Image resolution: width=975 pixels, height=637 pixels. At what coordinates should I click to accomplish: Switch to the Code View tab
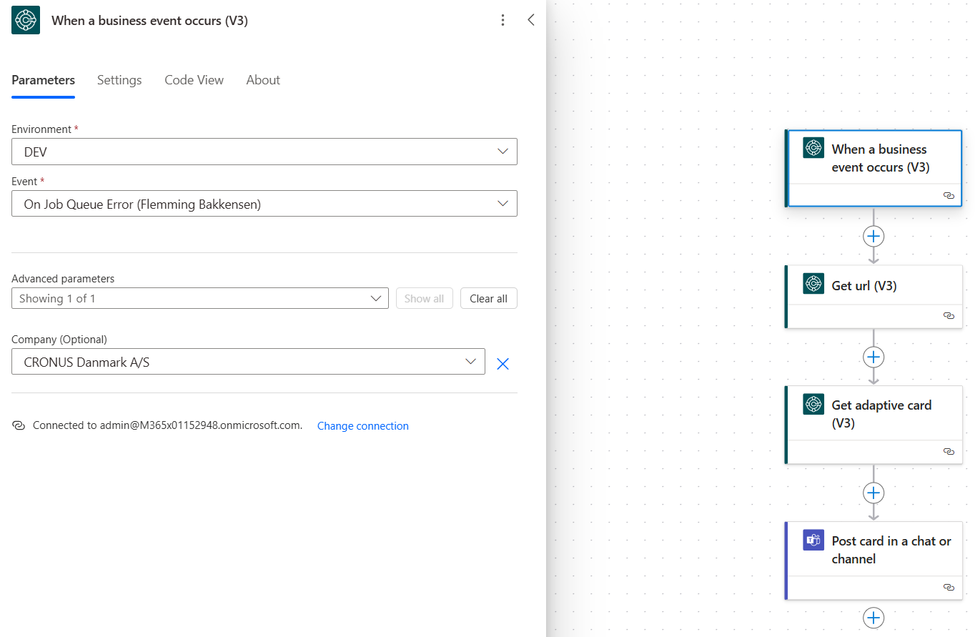pyautogui.click(x=194, y=80)
